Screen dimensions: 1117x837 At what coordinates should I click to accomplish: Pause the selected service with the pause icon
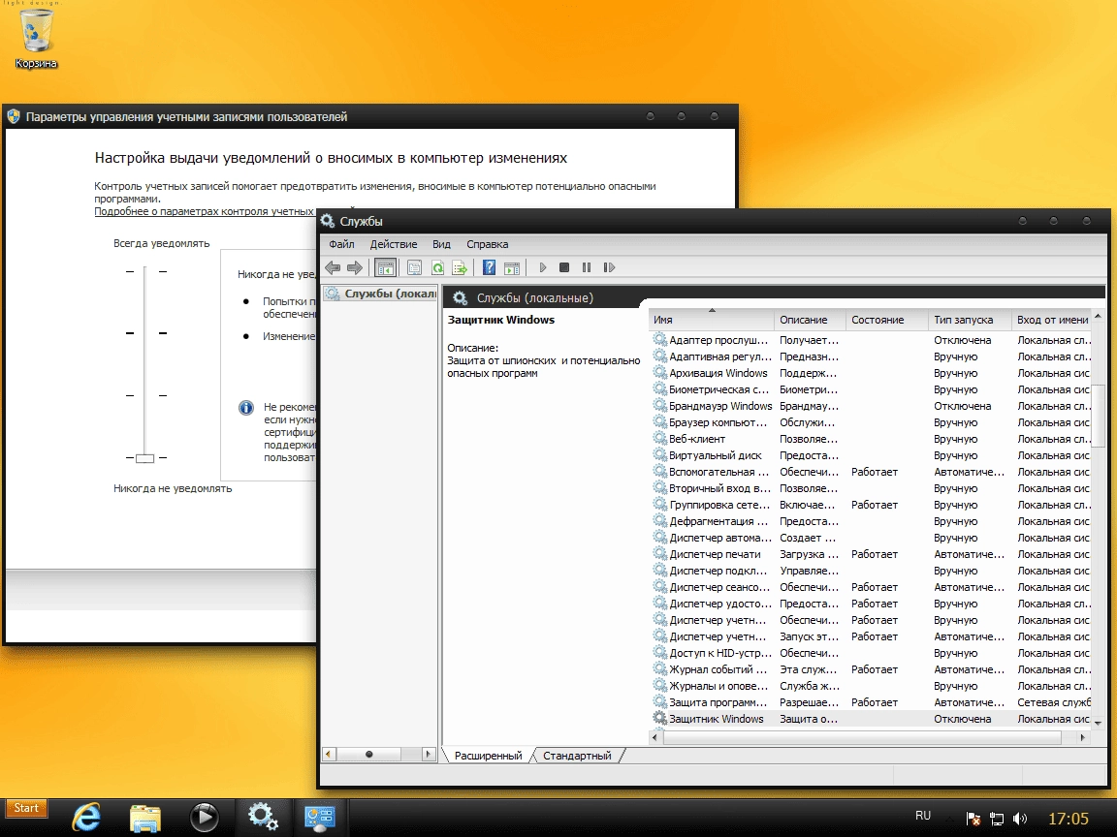587,267
